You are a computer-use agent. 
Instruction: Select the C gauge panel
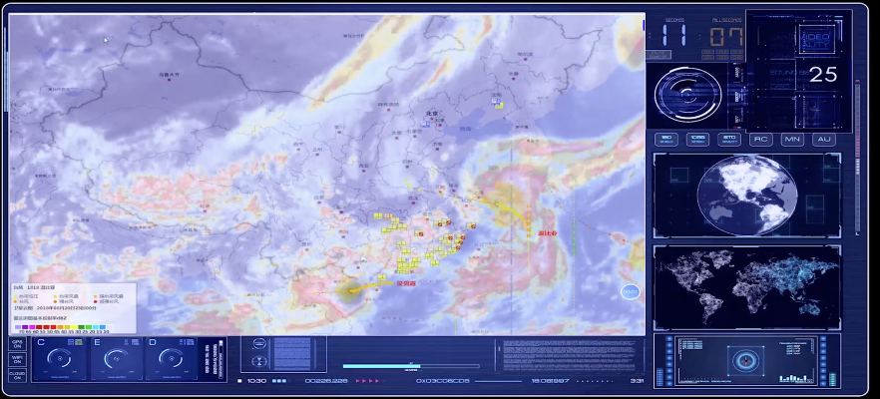[60, 358]
